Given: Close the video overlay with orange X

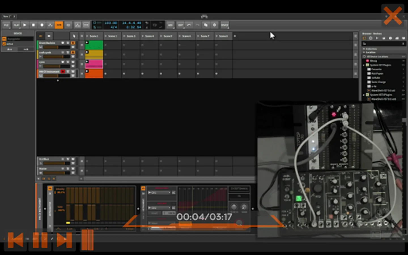Looking at the screenshot, I should [392, 16].
